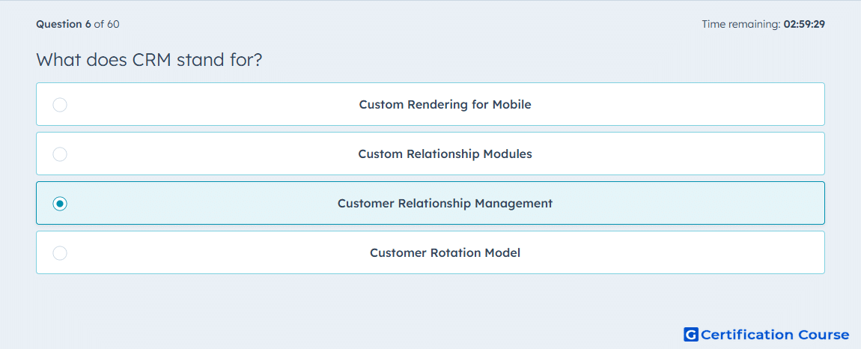Click the 'of 60' total questions text

pos(106,24)
